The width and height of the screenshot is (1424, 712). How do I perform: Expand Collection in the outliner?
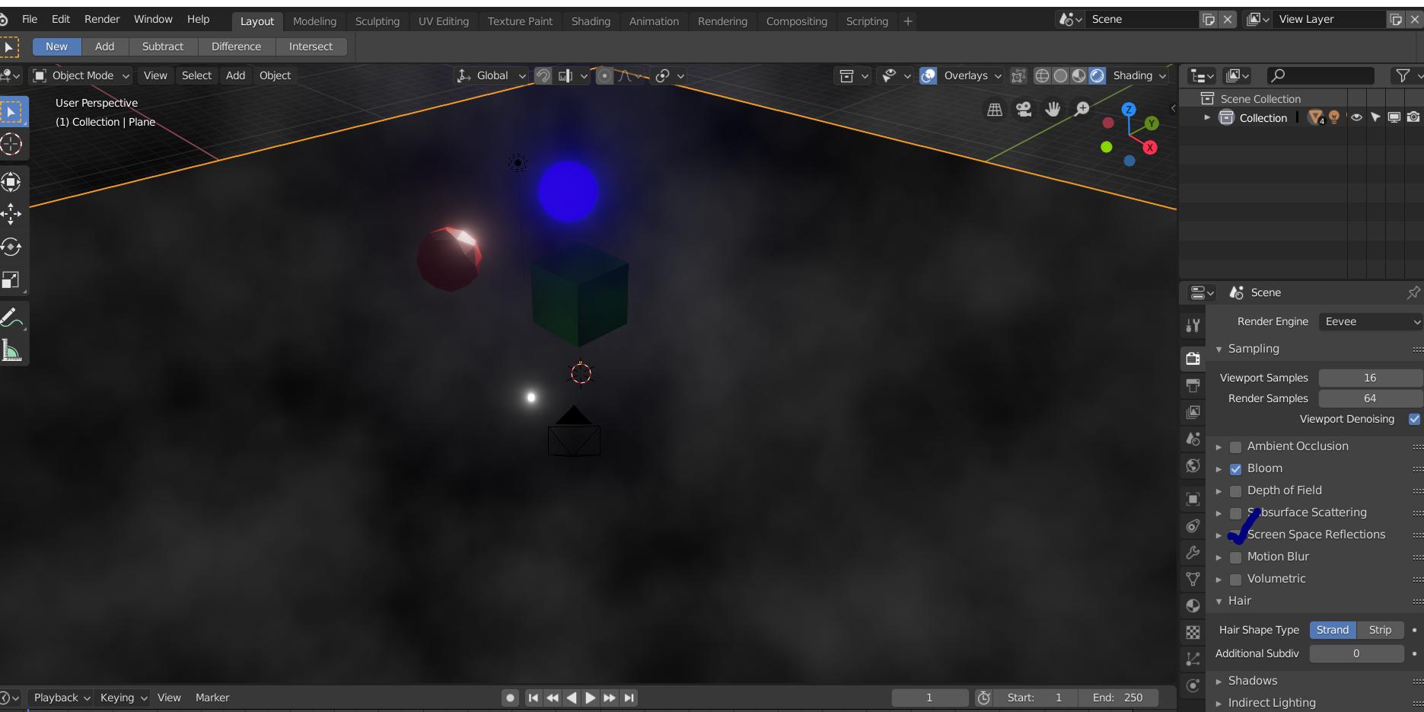[x=1207, y=117]
